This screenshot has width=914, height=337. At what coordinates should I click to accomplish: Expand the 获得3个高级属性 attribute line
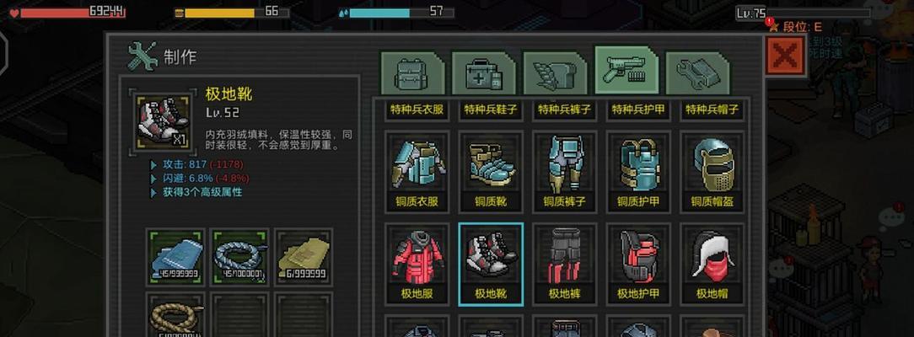click(x=196, y=193)
